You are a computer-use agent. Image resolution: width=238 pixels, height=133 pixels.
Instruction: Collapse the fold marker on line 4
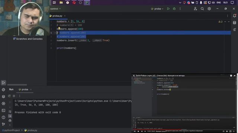click(55, 33)
